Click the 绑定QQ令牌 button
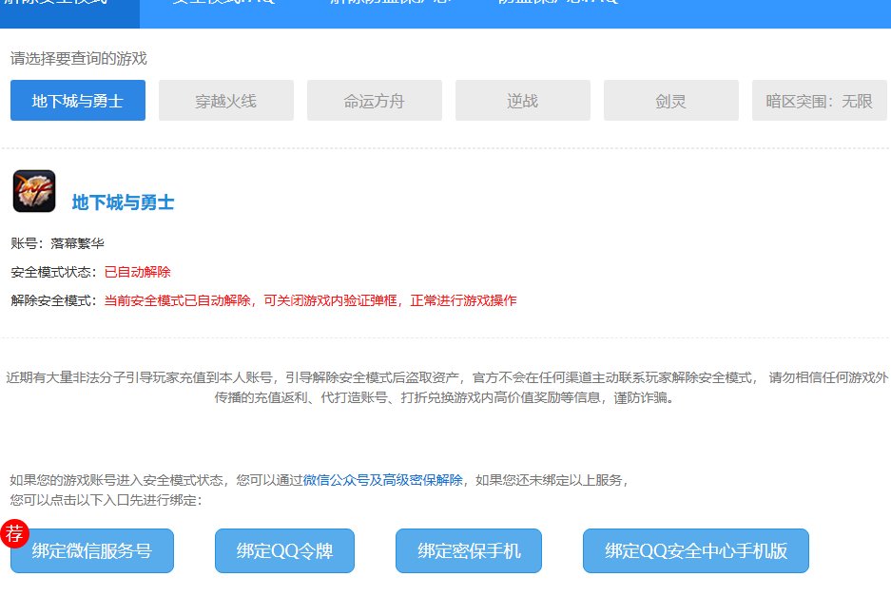The height and width of the screenshot is (596, 891). coord(284,550)
